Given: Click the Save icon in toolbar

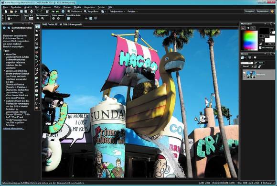Looking at the screenshot, I should [21, 11].
